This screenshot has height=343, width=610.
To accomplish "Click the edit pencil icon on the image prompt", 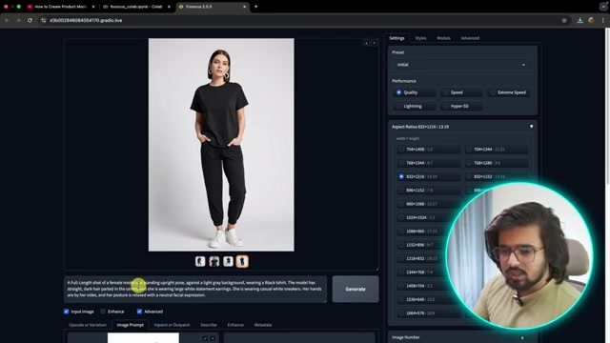I will pos(205,338).
